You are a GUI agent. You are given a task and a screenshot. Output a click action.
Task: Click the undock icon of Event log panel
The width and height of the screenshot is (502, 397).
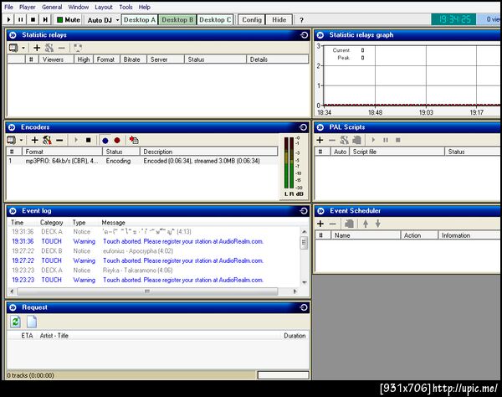[304, 211]
